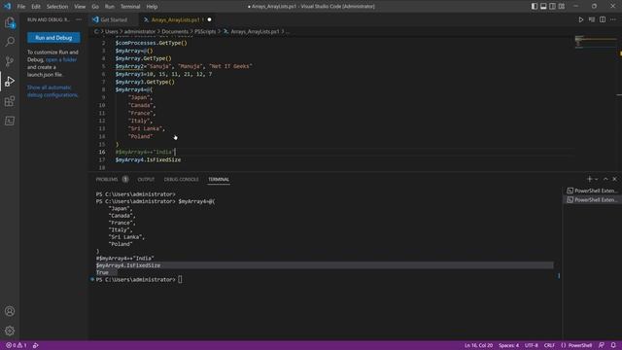
Task: Run the PowerShell file with play icon
Action: 581,19
